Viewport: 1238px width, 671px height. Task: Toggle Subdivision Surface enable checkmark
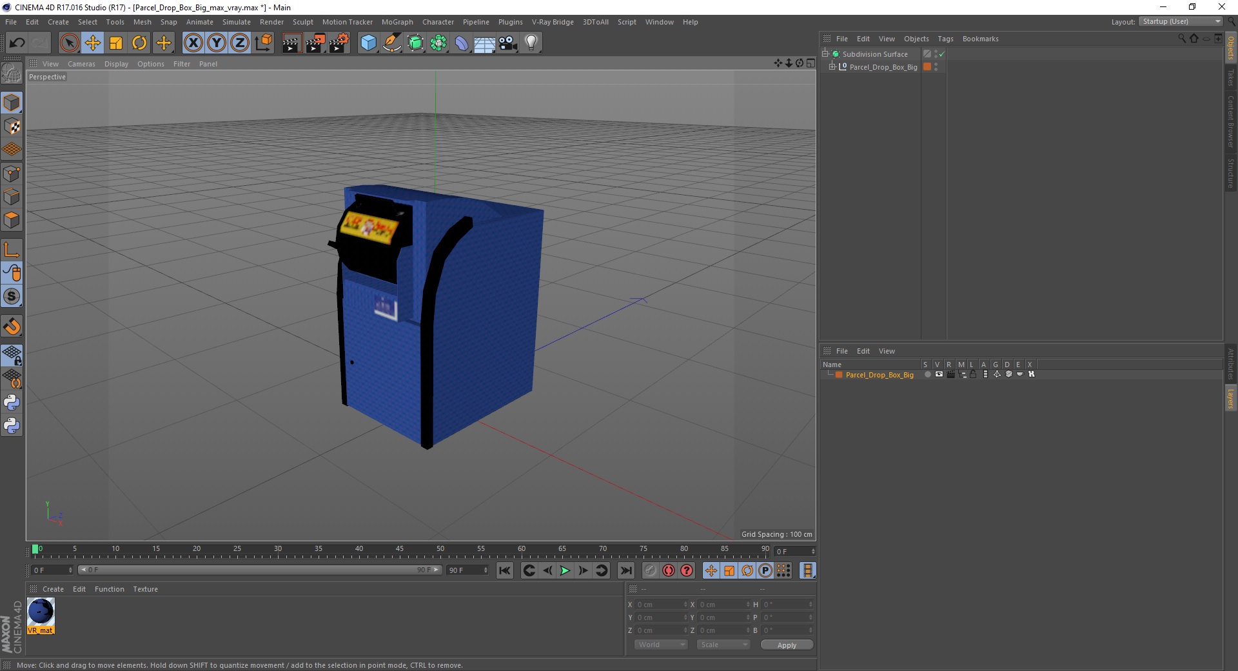click(x=942, y=54)
